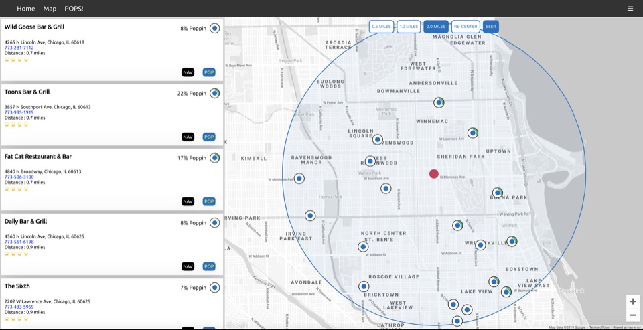Toggle the BEER filter button
This screenshot has height=330, width=643.
tap(491, 27)
